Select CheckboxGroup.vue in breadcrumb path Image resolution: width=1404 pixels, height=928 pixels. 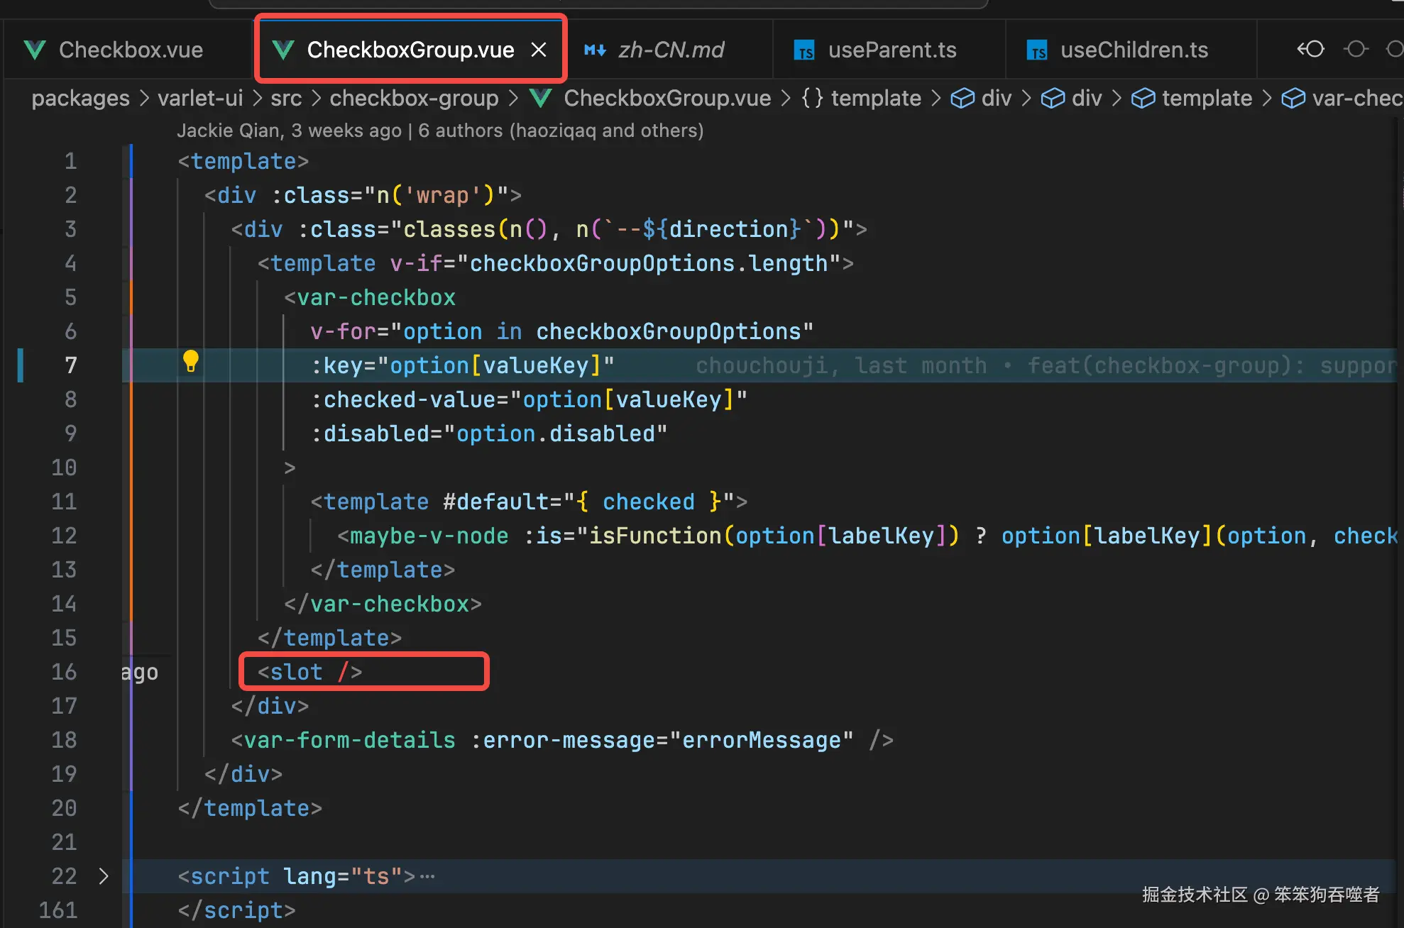click(x=667, y=98)
